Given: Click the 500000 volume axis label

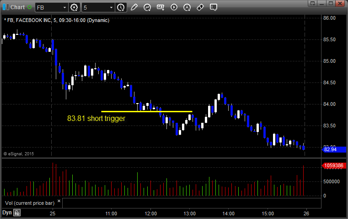Looking at the screenshot, I should point(332,181).
